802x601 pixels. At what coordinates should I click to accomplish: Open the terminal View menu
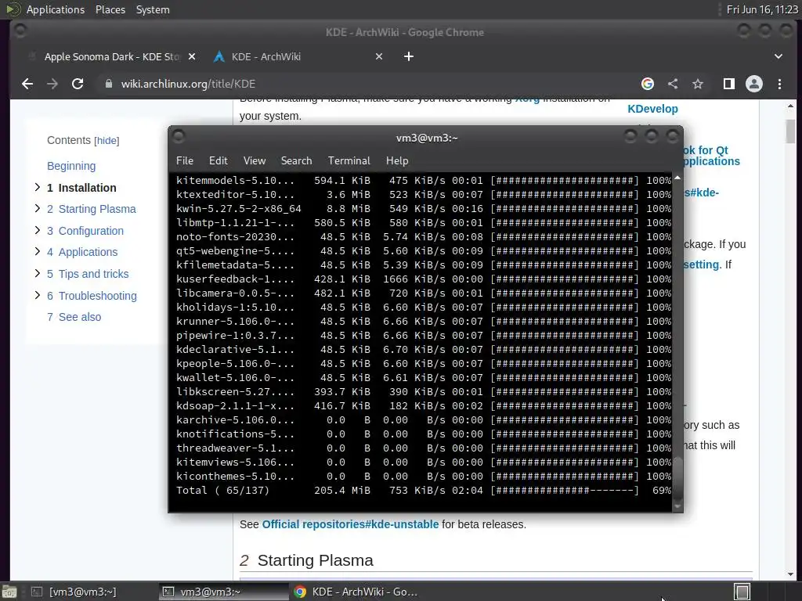point(255,160)
